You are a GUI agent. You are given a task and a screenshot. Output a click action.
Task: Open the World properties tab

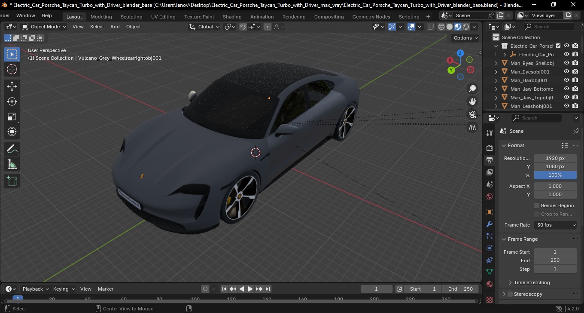coord(489,196)
